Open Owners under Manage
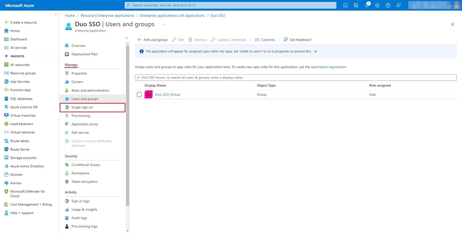The image size is (462, 233). click(77, 82)
